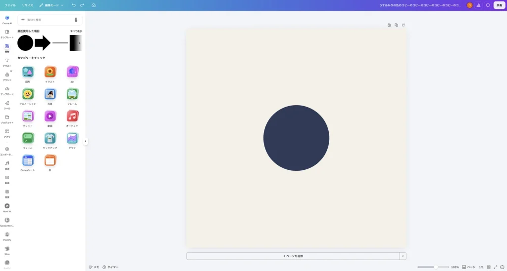The width and height of the screenshot is (507, 271).
Task: Open the ブランド (Brand) sidebar tab
Action: pos(7,77)
